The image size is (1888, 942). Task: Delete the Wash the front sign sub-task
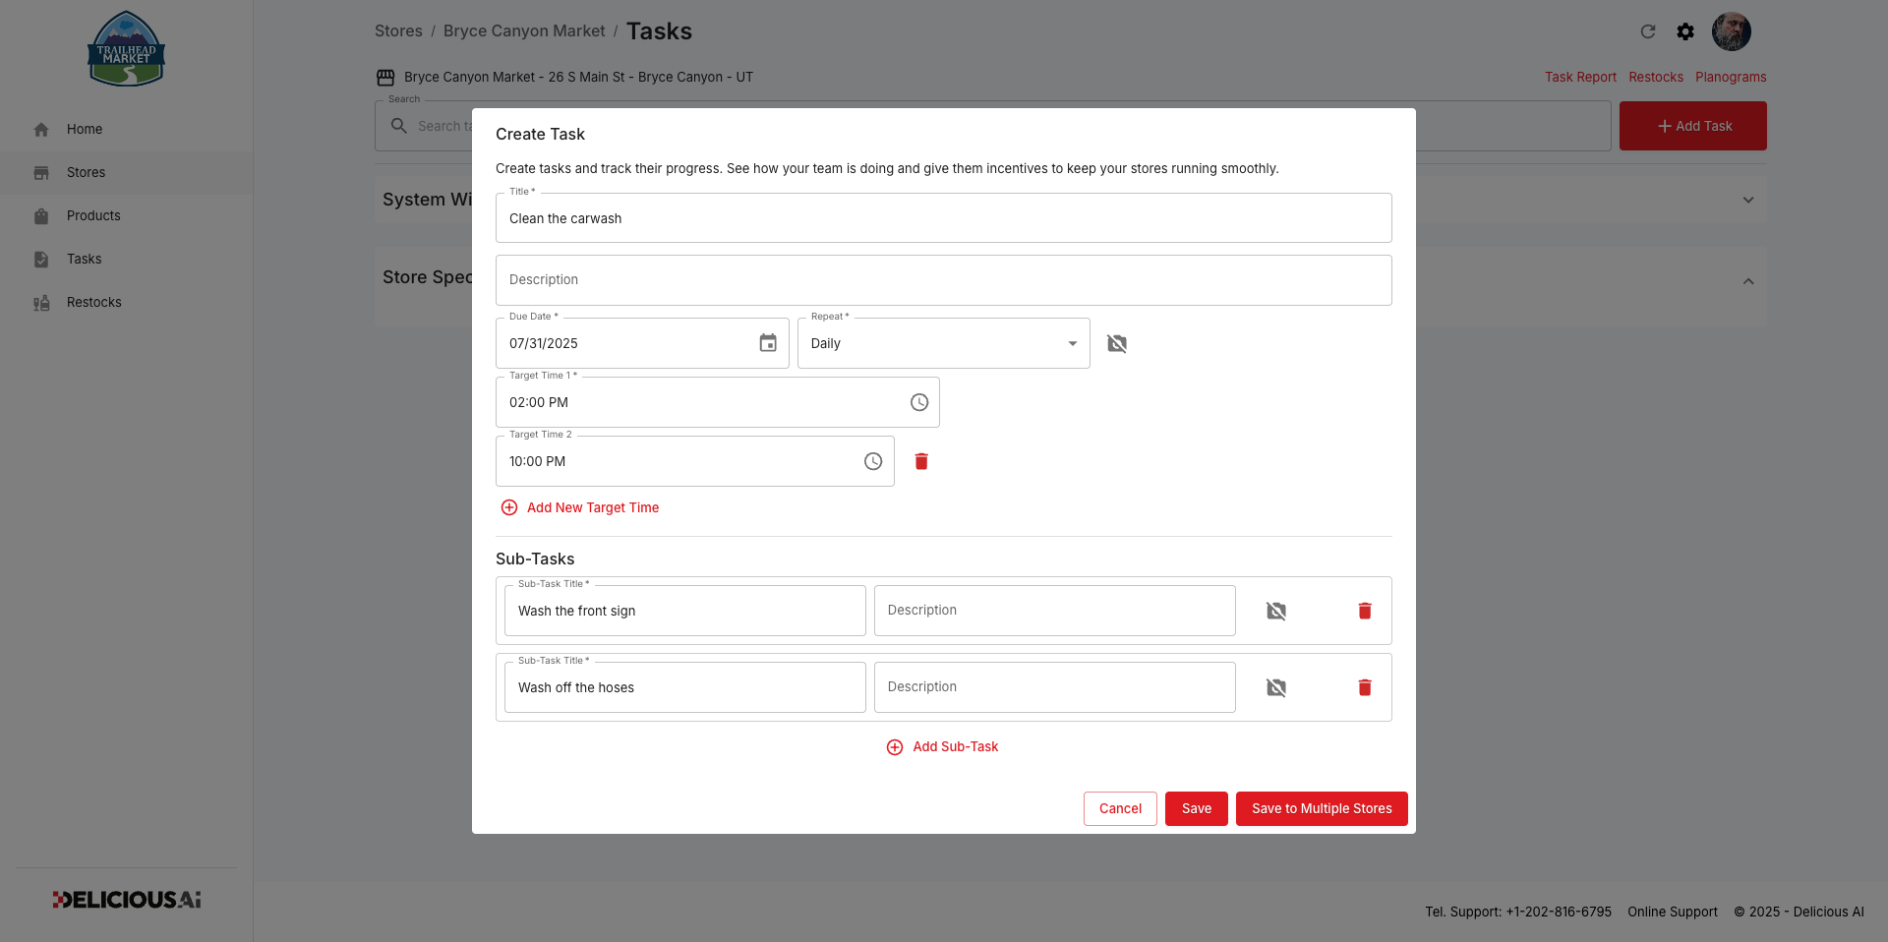[x=1365, y=611]
